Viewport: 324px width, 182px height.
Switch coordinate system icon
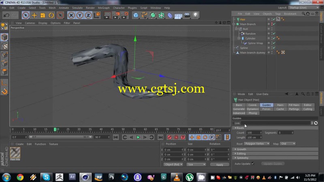click(97, 15)
